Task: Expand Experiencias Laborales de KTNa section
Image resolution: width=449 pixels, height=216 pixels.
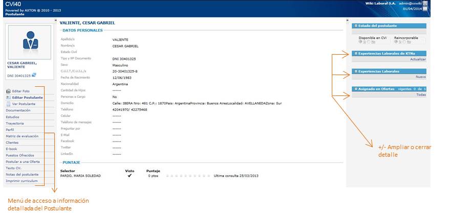Action: coord(355,53)
